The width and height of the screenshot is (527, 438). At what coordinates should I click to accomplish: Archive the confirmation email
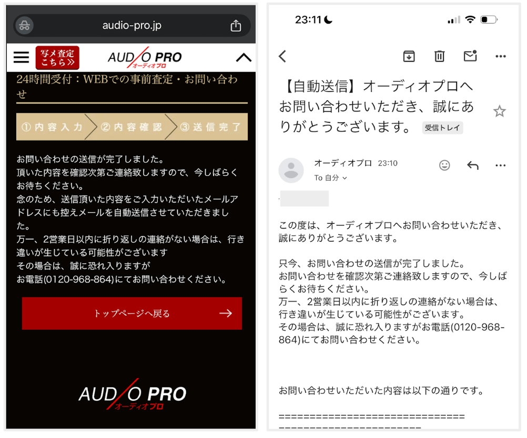(409, 56)
